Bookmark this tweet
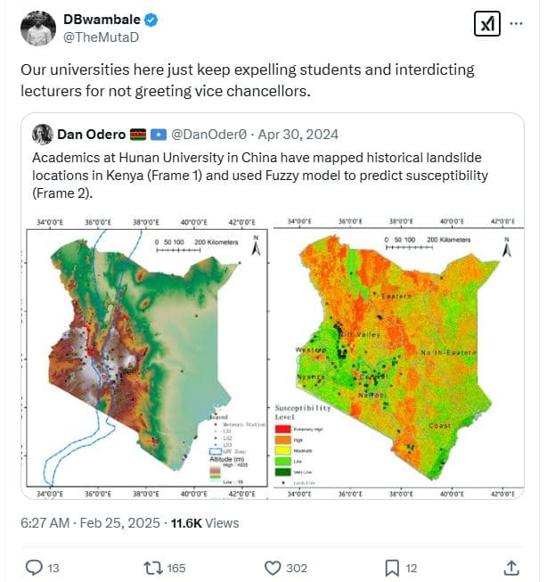Screen dimensions: 547x582 (391, 567)
